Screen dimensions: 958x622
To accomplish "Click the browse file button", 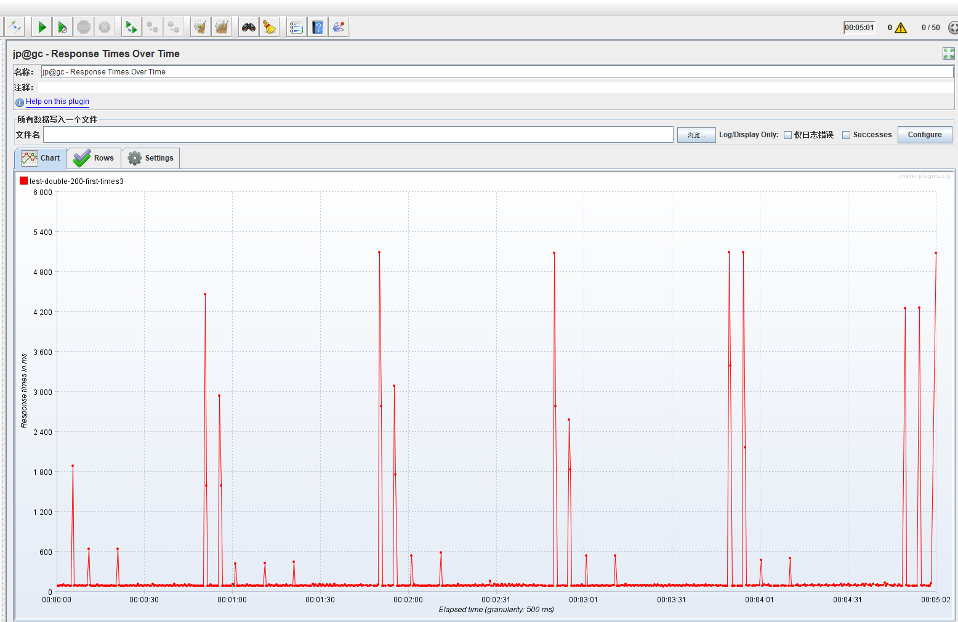I will (696, 135).
